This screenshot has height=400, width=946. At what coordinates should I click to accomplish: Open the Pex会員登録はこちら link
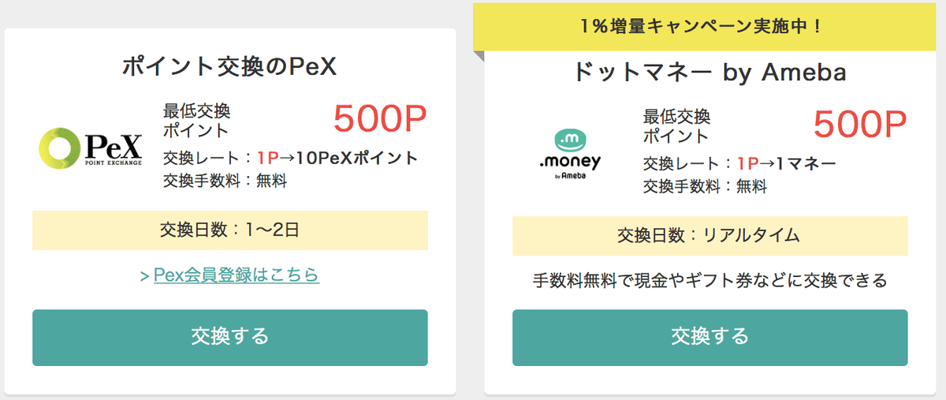click(236, 275)
